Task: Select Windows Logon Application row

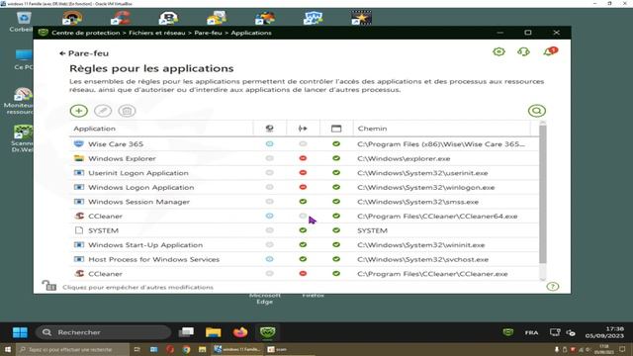Action: (x=304, y=187)
